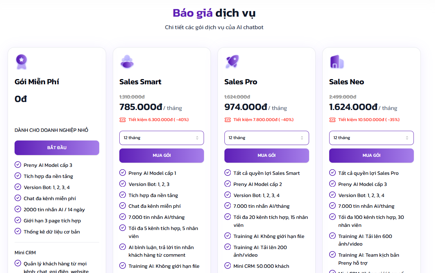Click the coupon icon beside Tiết kiệm 6.300.000đ

coord(122,120)
